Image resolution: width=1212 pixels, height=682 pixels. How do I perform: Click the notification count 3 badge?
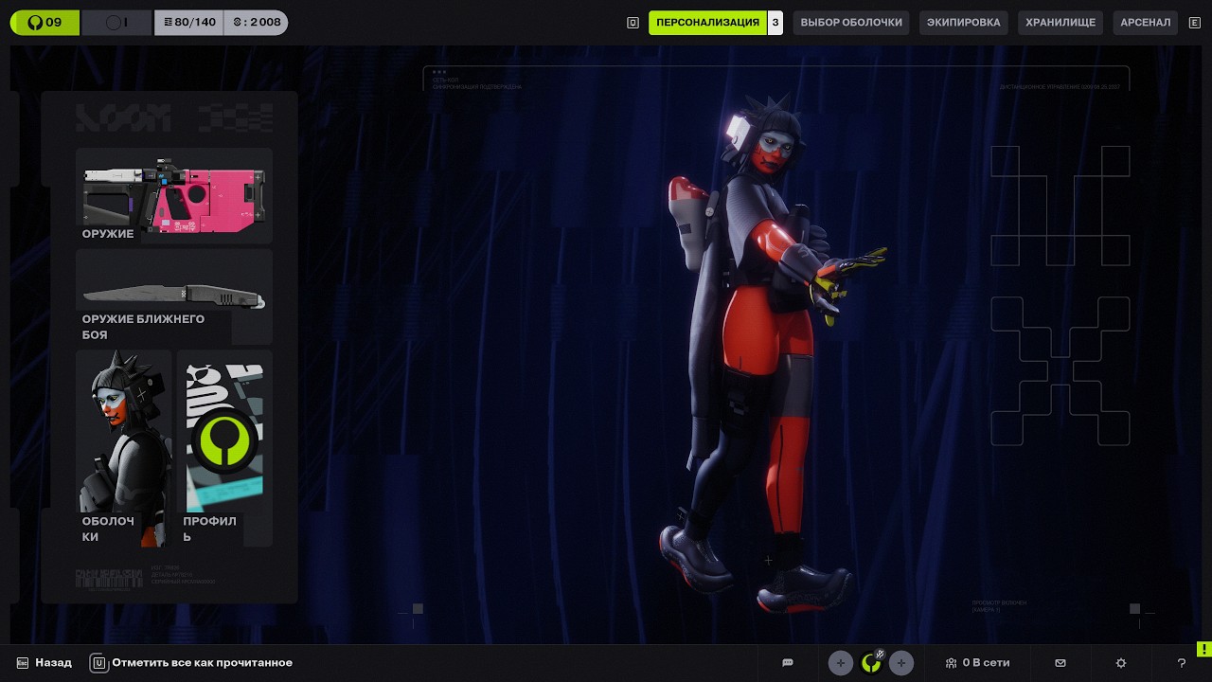(775, 23)
